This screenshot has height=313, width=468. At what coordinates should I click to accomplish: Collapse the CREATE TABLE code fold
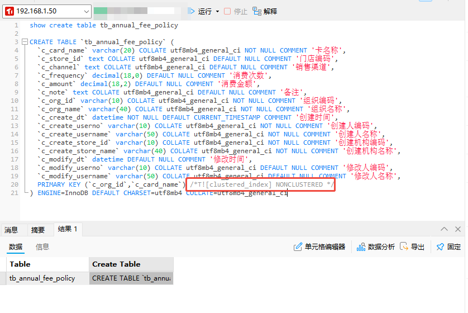(25, 42)
